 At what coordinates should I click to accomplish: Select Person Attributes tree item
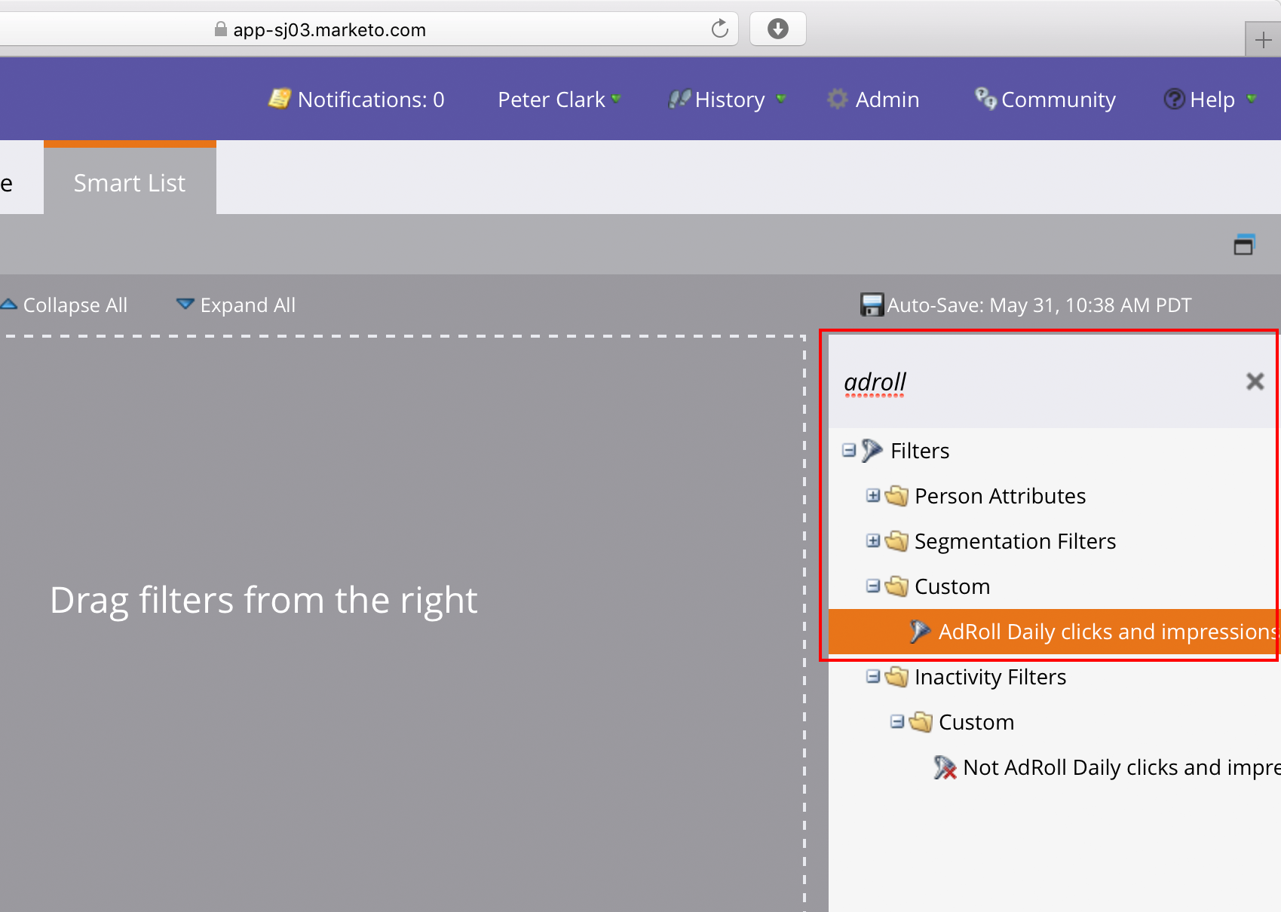point(1000,496)
